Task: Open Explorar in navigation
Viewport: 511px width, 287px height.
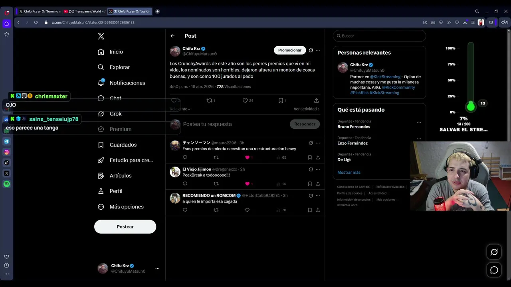Action: click(114, 67)
